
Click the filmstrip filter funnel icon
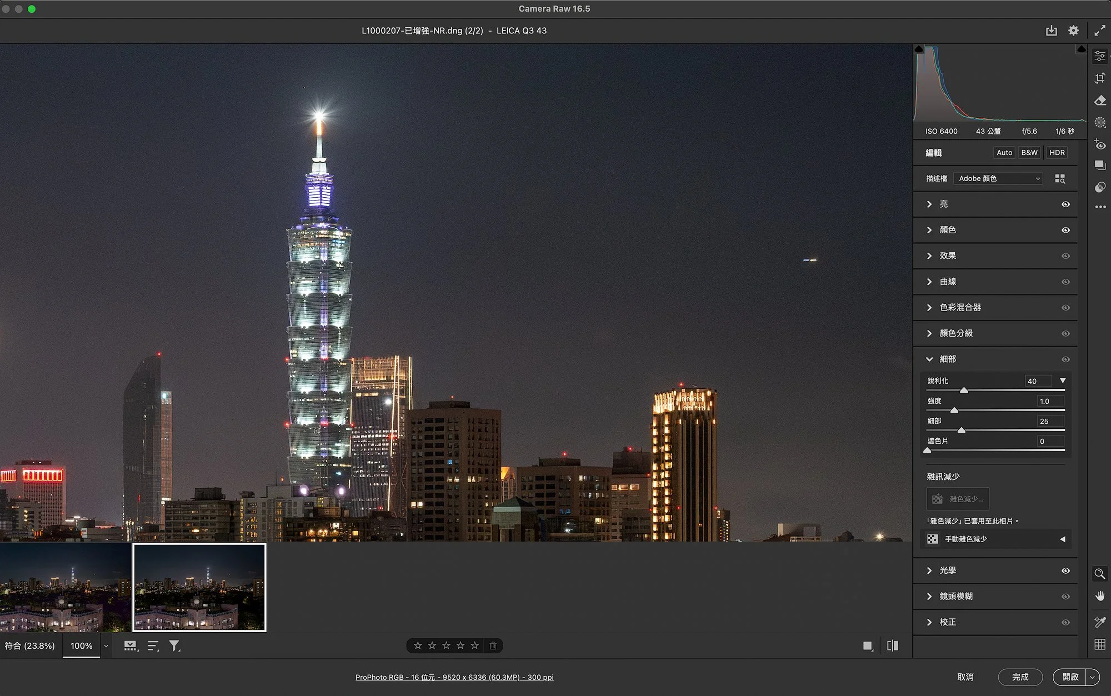pyautogui.click(x=174, y=645)
